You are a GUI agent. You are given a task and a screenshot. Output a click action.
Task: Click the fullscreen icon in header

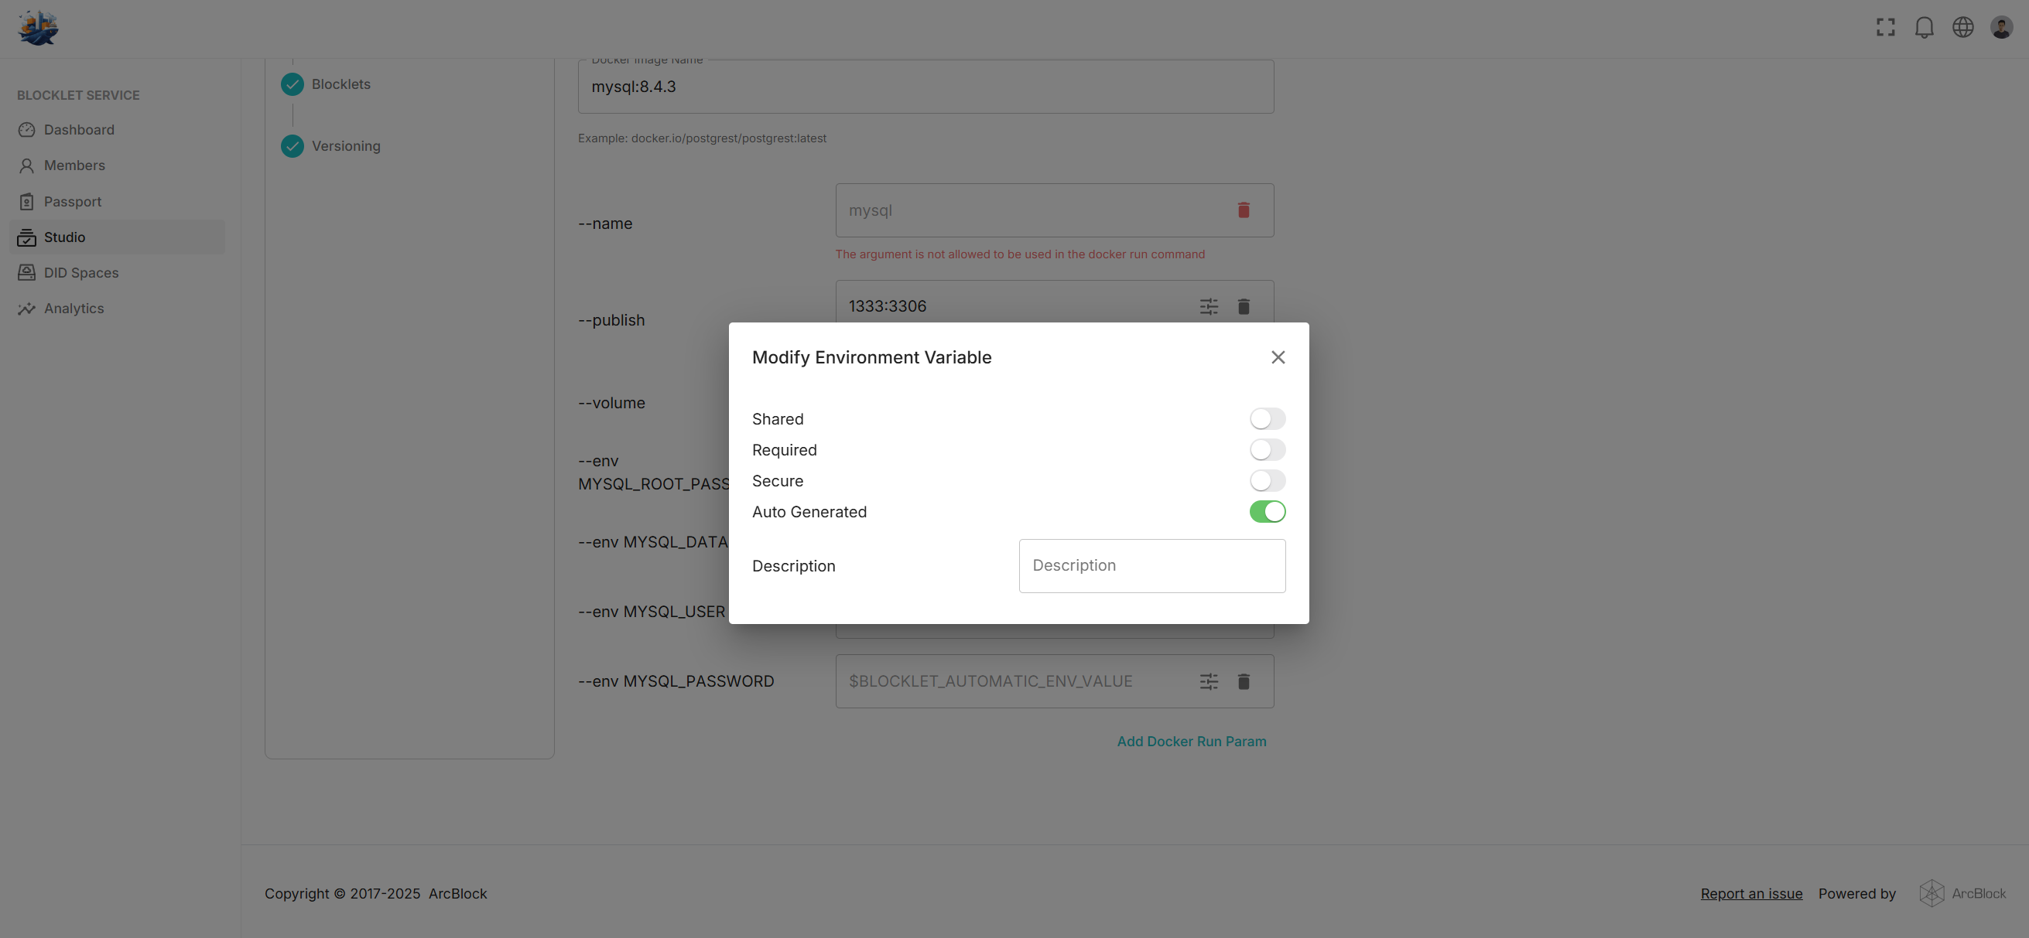1885,28
